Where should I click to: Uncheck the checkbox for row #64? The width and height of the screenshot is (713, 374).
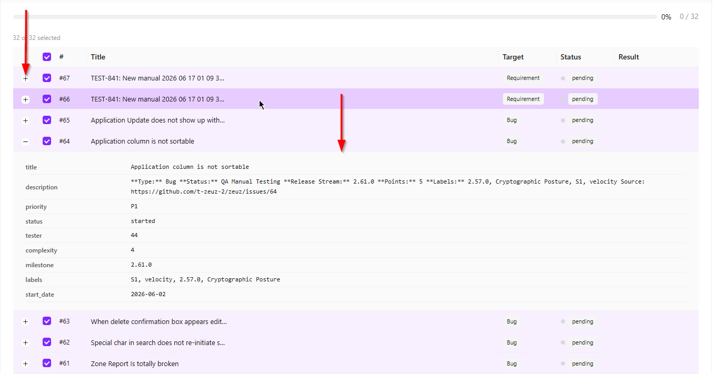coord(47,141)
